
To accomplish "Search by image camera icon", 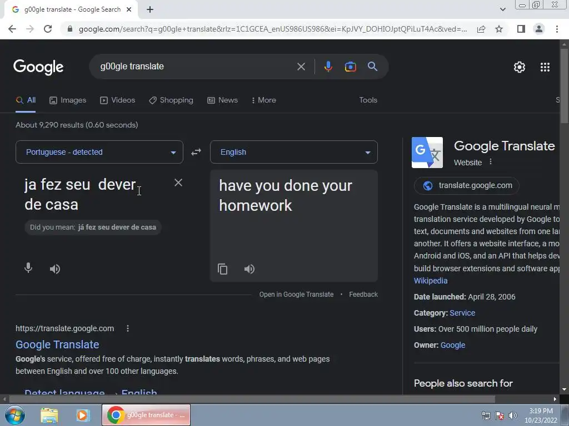I will [x=350, y=67].
